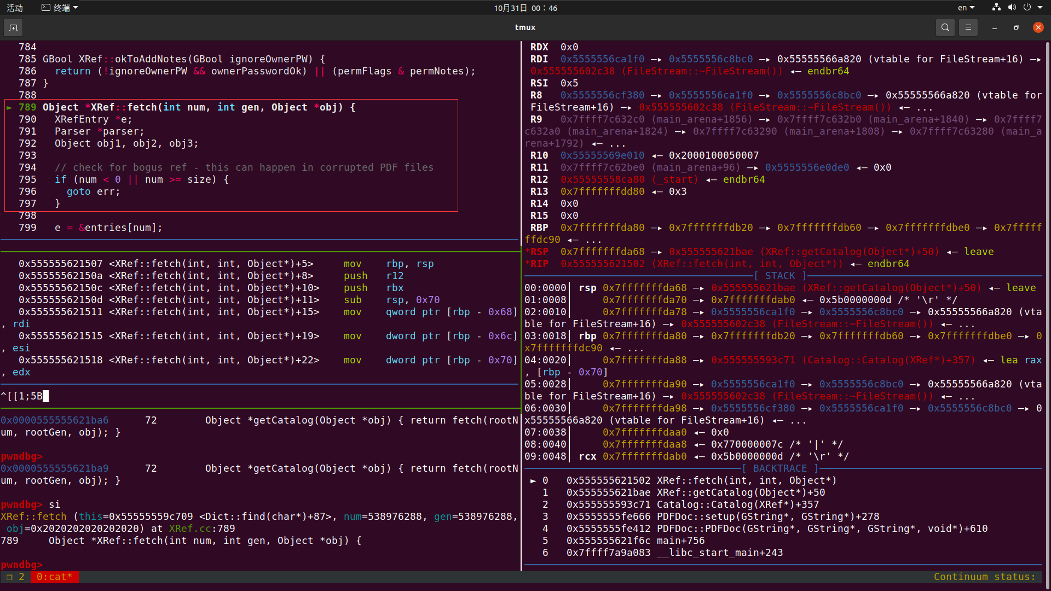Click 'XRef.cc:789' file reference

coord(202,529)
